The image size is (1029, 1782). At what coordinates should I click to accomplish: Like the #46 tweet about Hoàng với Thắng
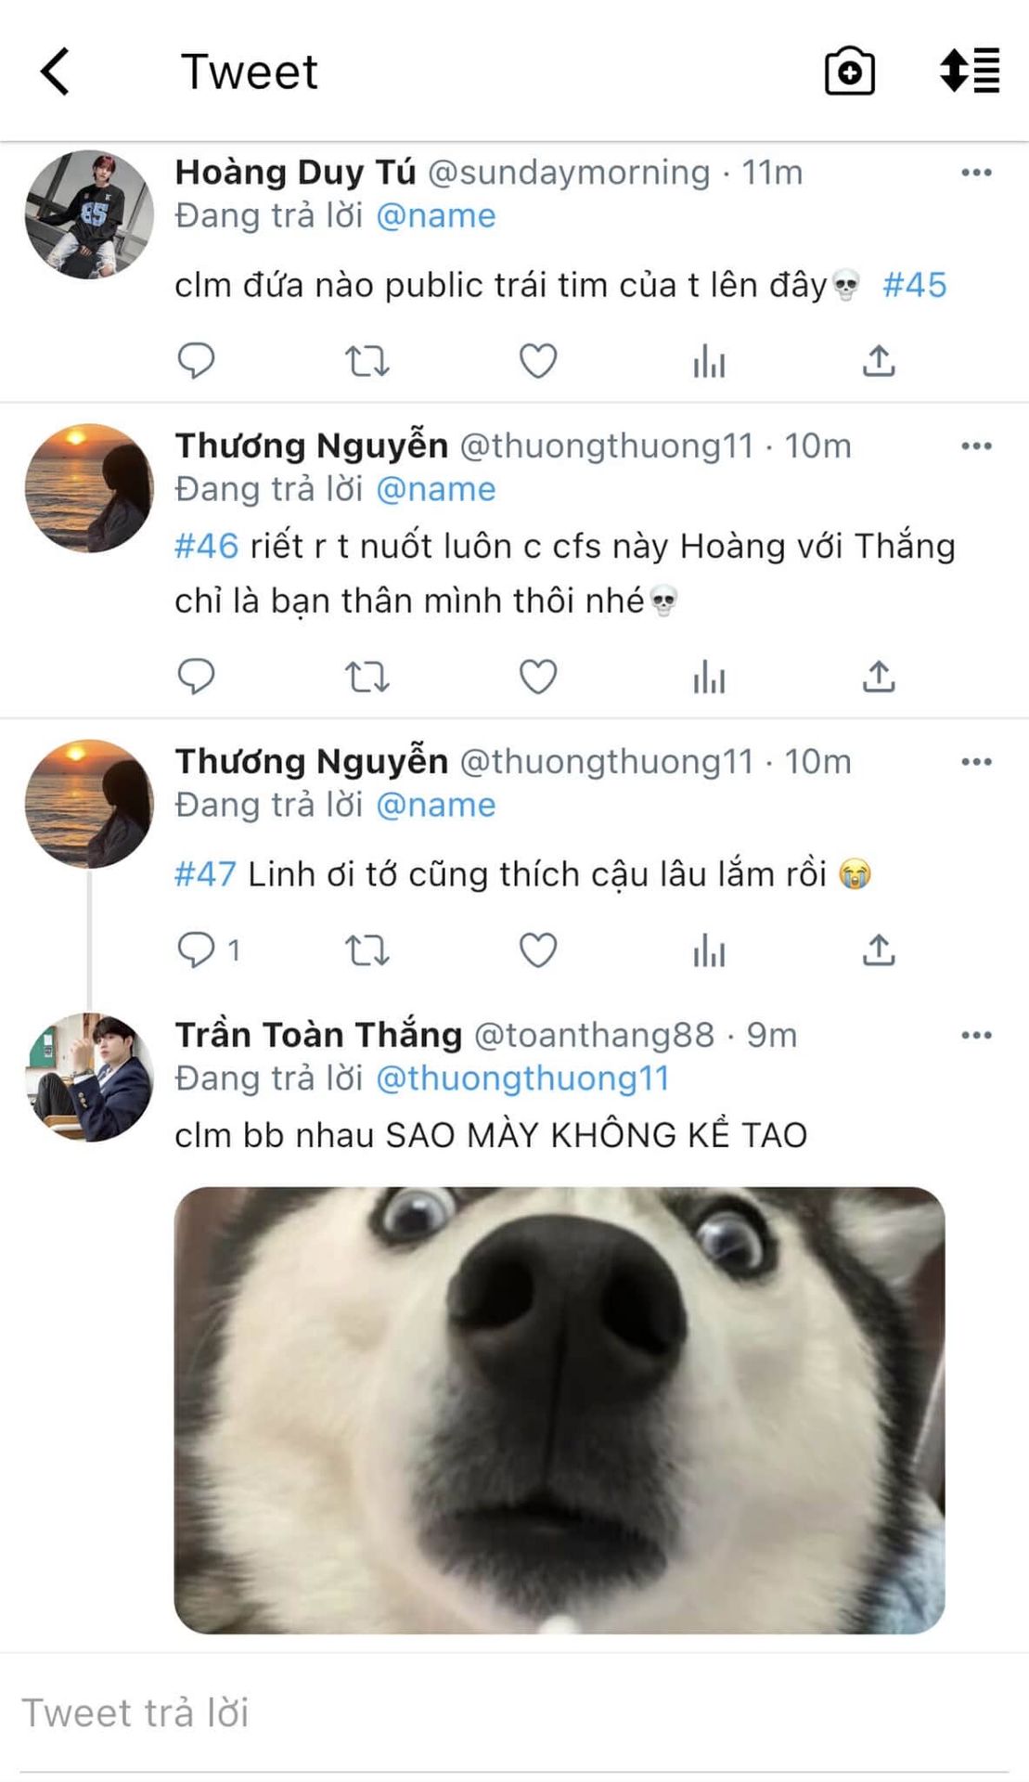tap(537, 677)
